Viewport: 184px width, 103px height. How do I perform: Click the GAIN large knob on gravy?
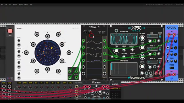176,61
